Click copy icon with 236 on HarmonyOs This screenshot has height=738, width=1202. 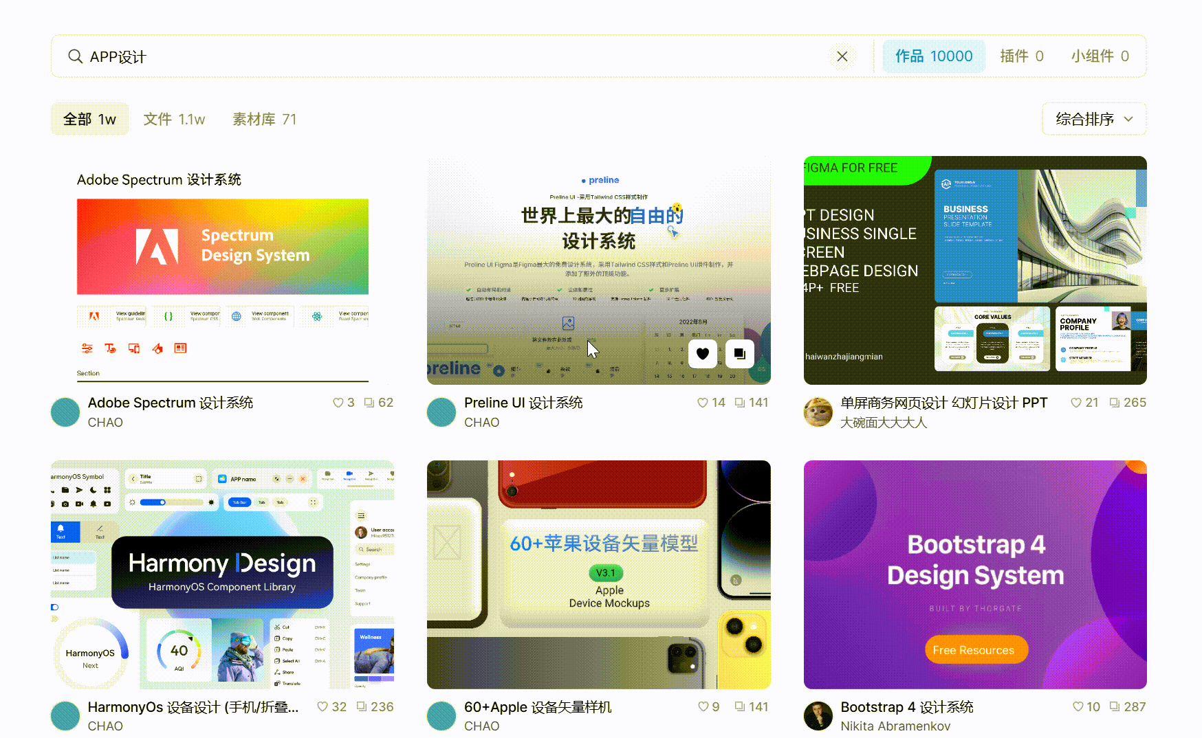pyautogui.click(x=362, y=706)
